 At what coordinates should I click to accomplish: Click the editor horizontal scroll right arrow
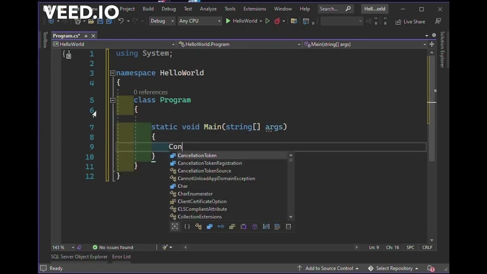point(356,247)
